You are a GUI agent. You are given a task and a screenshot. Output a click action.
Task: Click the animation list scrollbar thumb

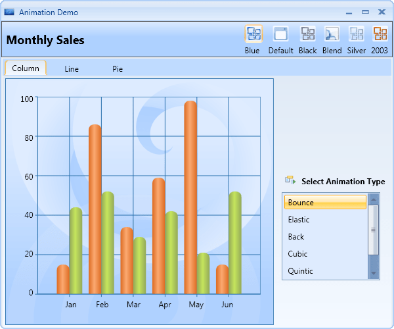374,230
